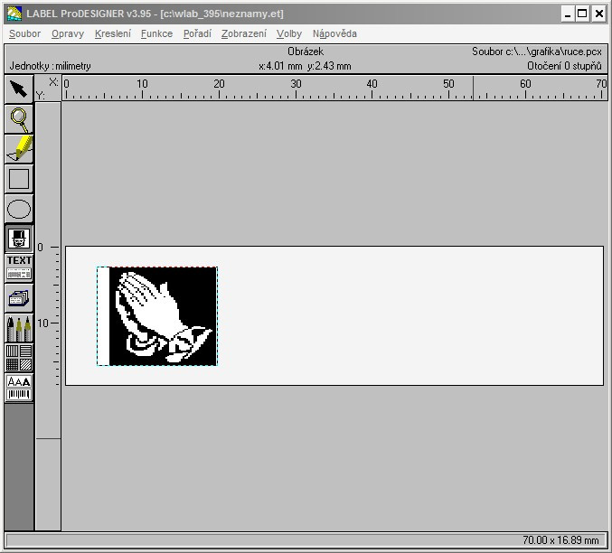Viewport: 612px width, 553px height.
Task: Open the three pens color tool
Action: [19, 328]
